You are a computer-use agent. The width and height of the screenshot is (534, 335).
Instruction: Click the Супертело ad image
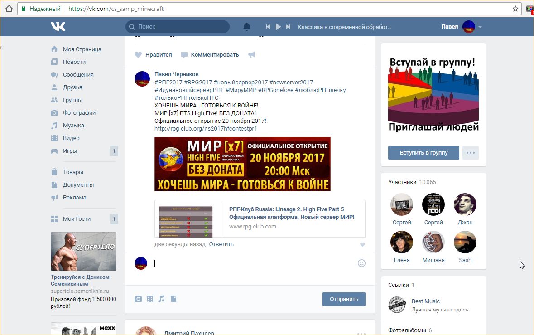[x=83, y=252]
